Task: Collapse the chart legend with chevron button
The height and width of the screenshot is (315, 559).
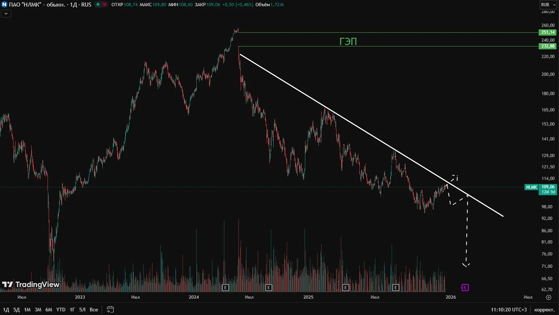Action: click(6, 14)
